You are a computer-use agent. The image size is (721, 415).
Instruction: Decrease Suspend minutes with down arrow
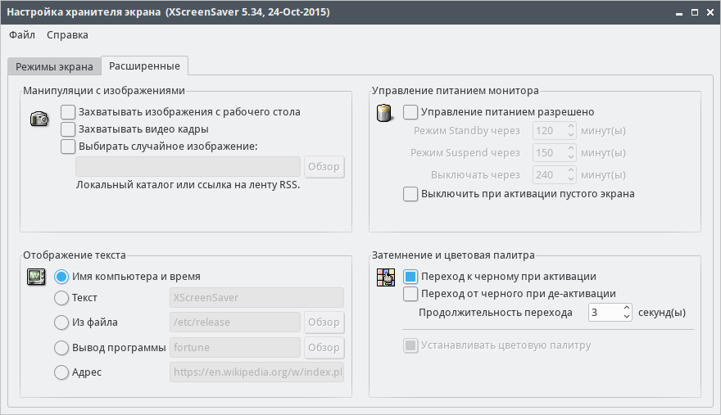coord(570,157)
